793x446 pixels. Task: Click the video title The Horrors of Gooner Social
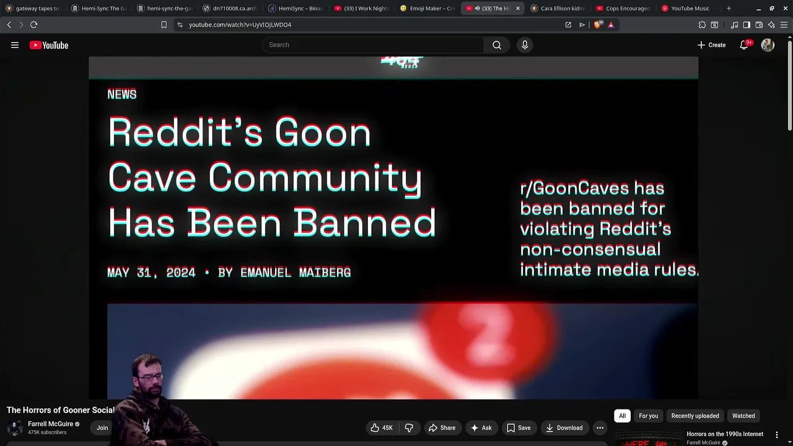coord(61,410)
